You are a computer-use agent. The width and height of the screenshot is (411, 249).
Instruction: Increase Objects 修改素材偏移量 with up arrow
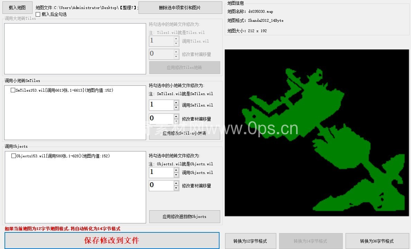pyautogui.click(x=176, y=183)
